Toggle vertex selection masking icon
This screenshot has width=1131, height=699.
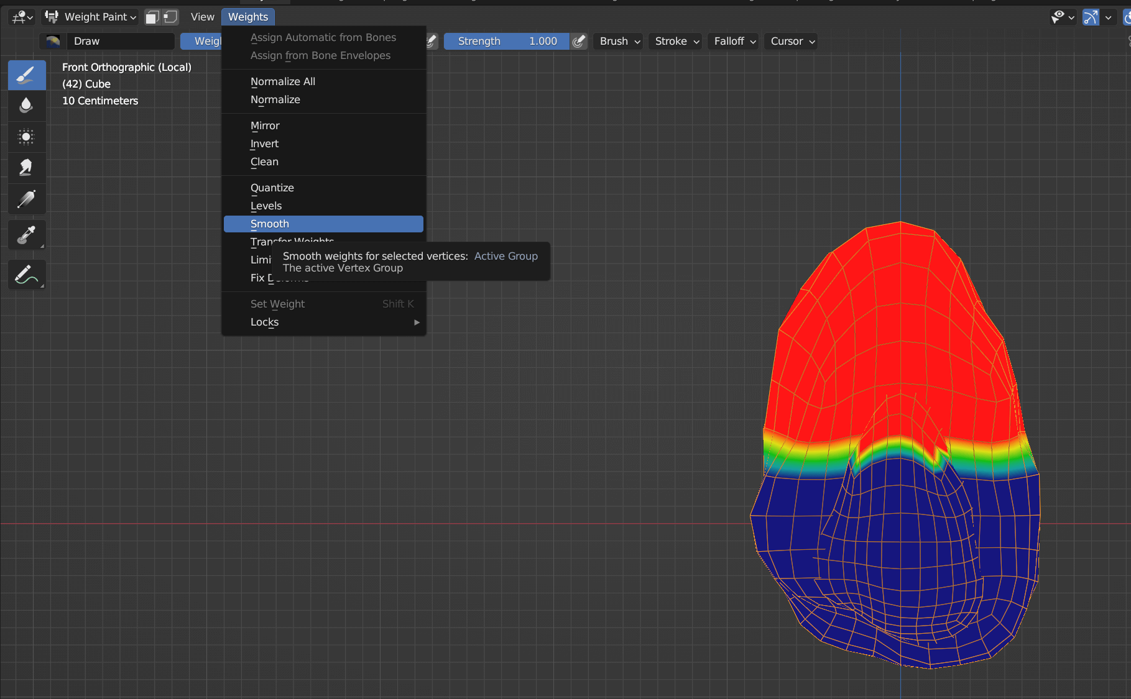click(170, 17)
